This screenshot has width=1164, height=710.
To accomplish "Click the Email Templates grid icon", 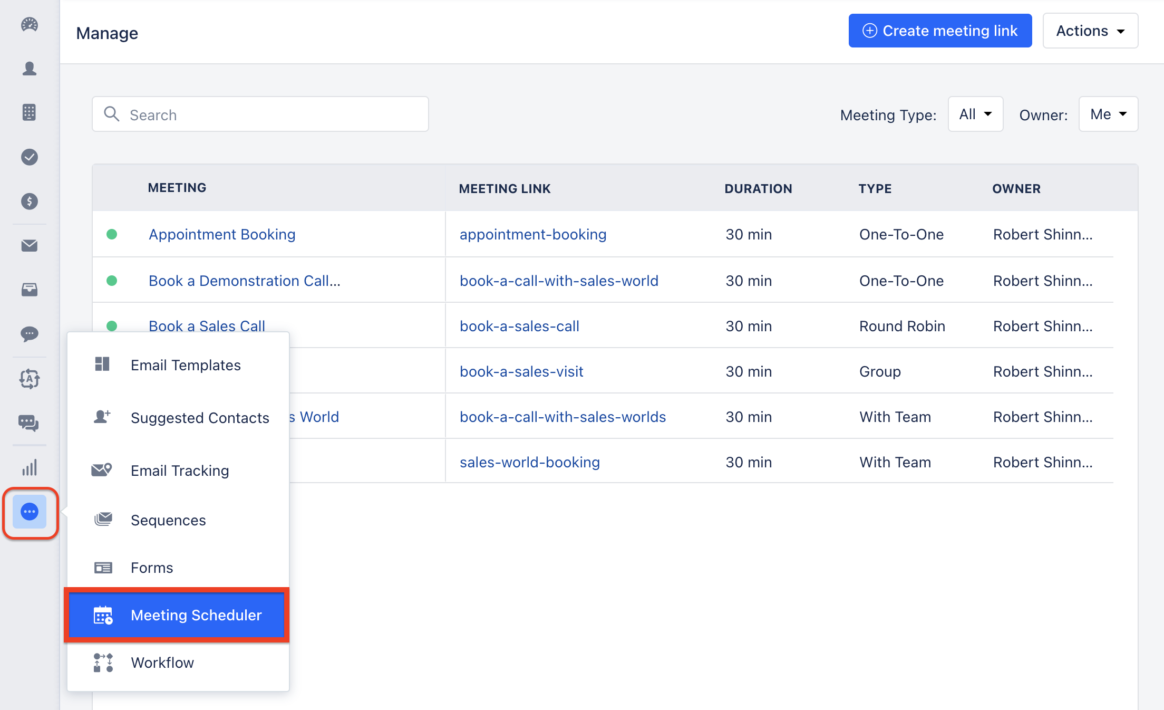I will pos(102,364).
